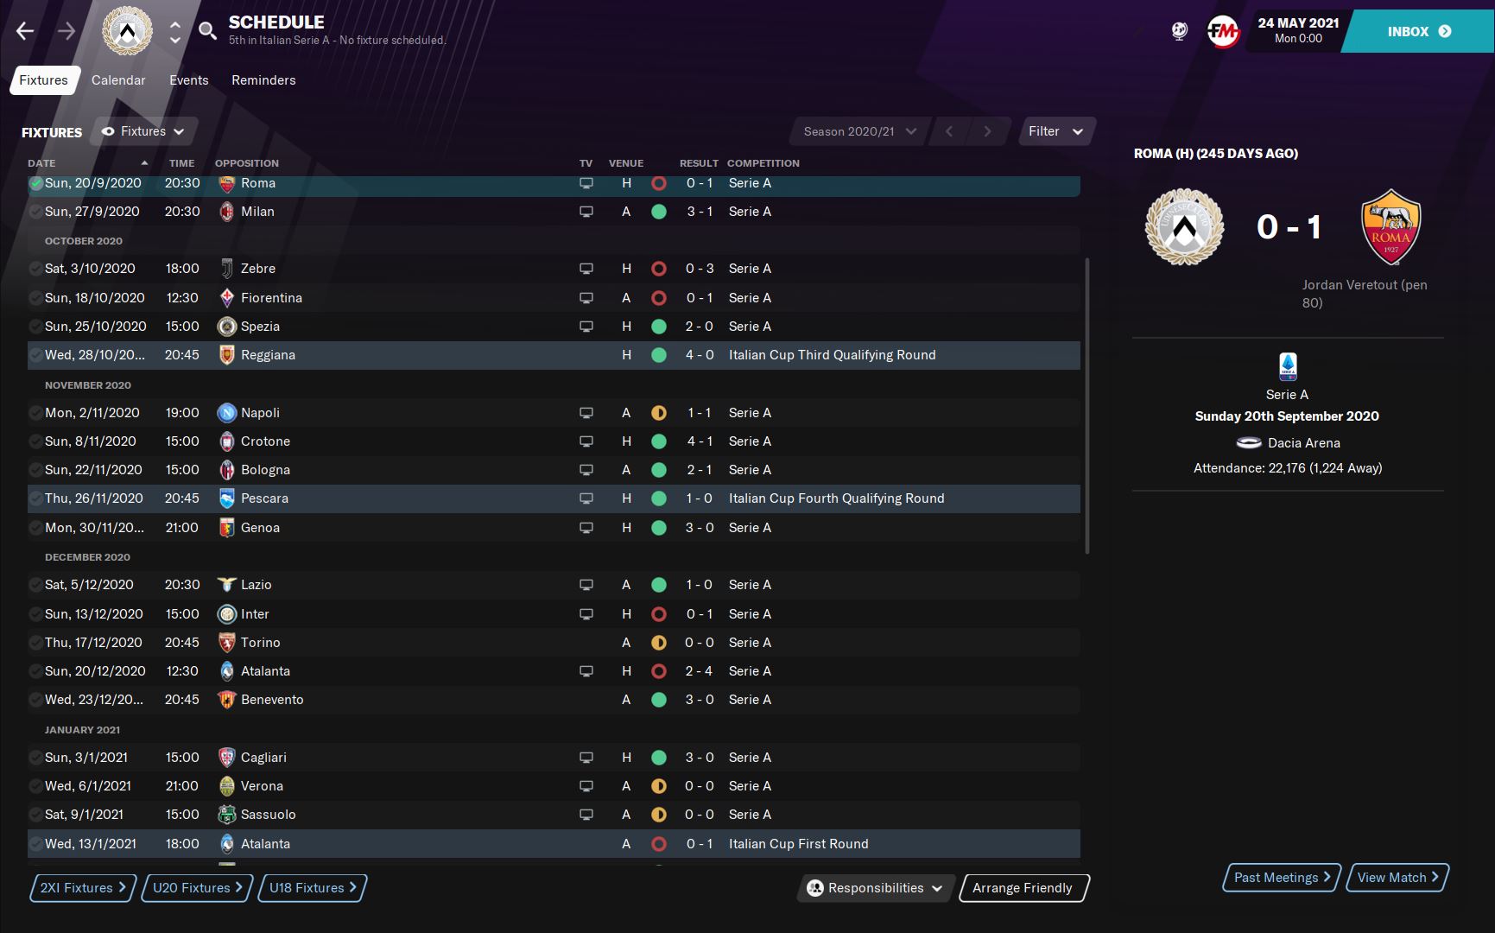Click the Roma crest in match panel
This screenshot has height=933, width=1495.
[x=1390, y=227]
